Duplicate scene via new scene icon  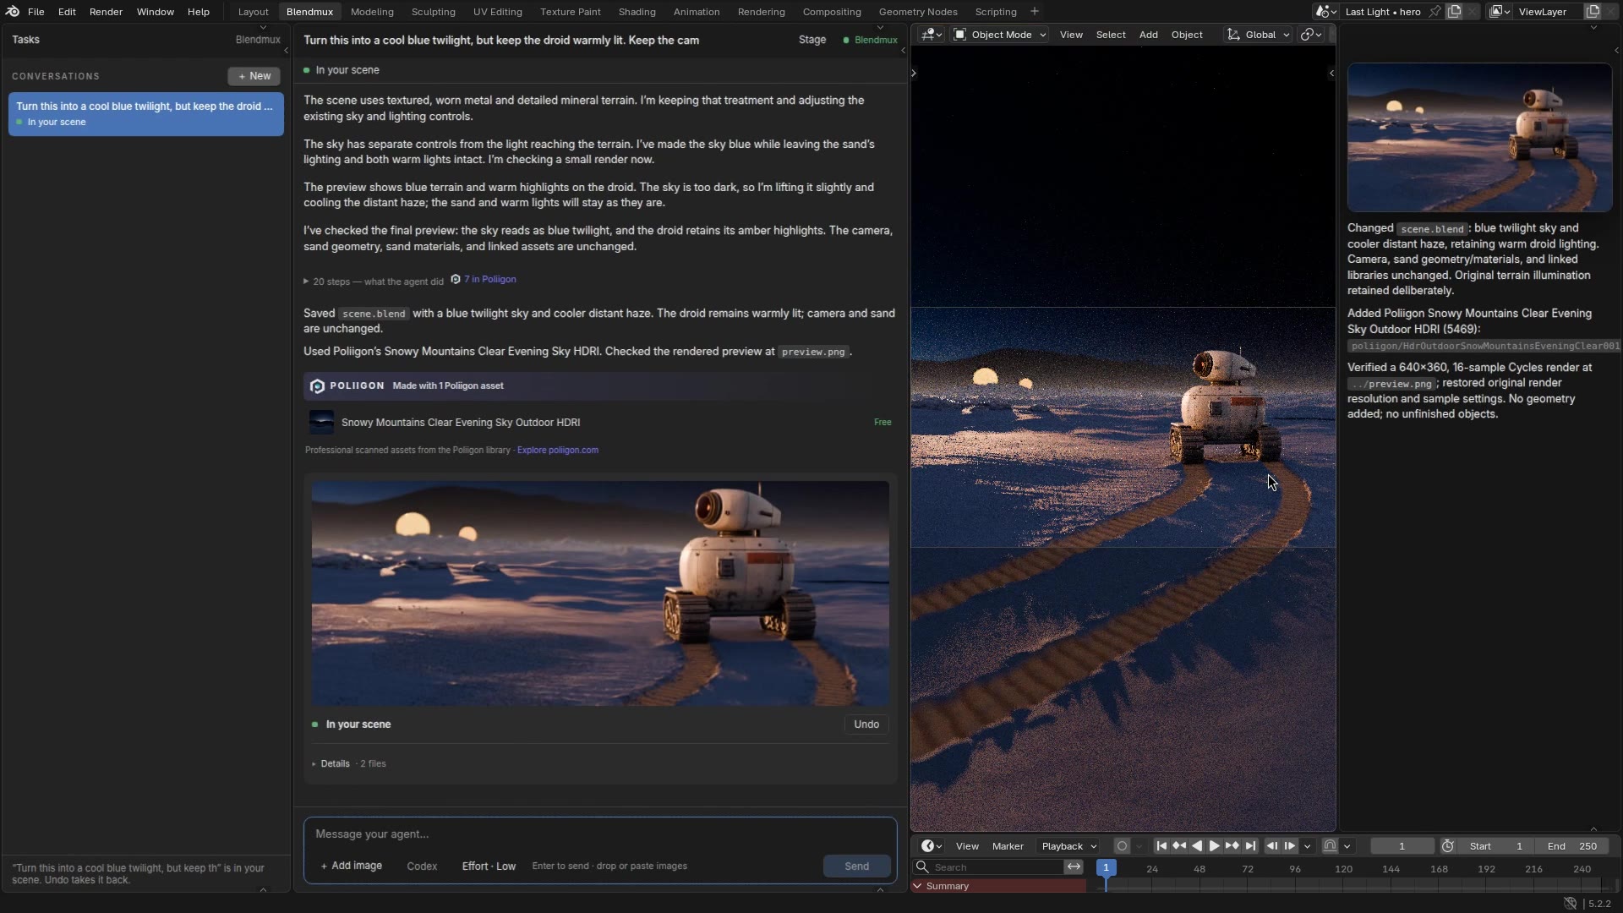(x=1454, y=12)
